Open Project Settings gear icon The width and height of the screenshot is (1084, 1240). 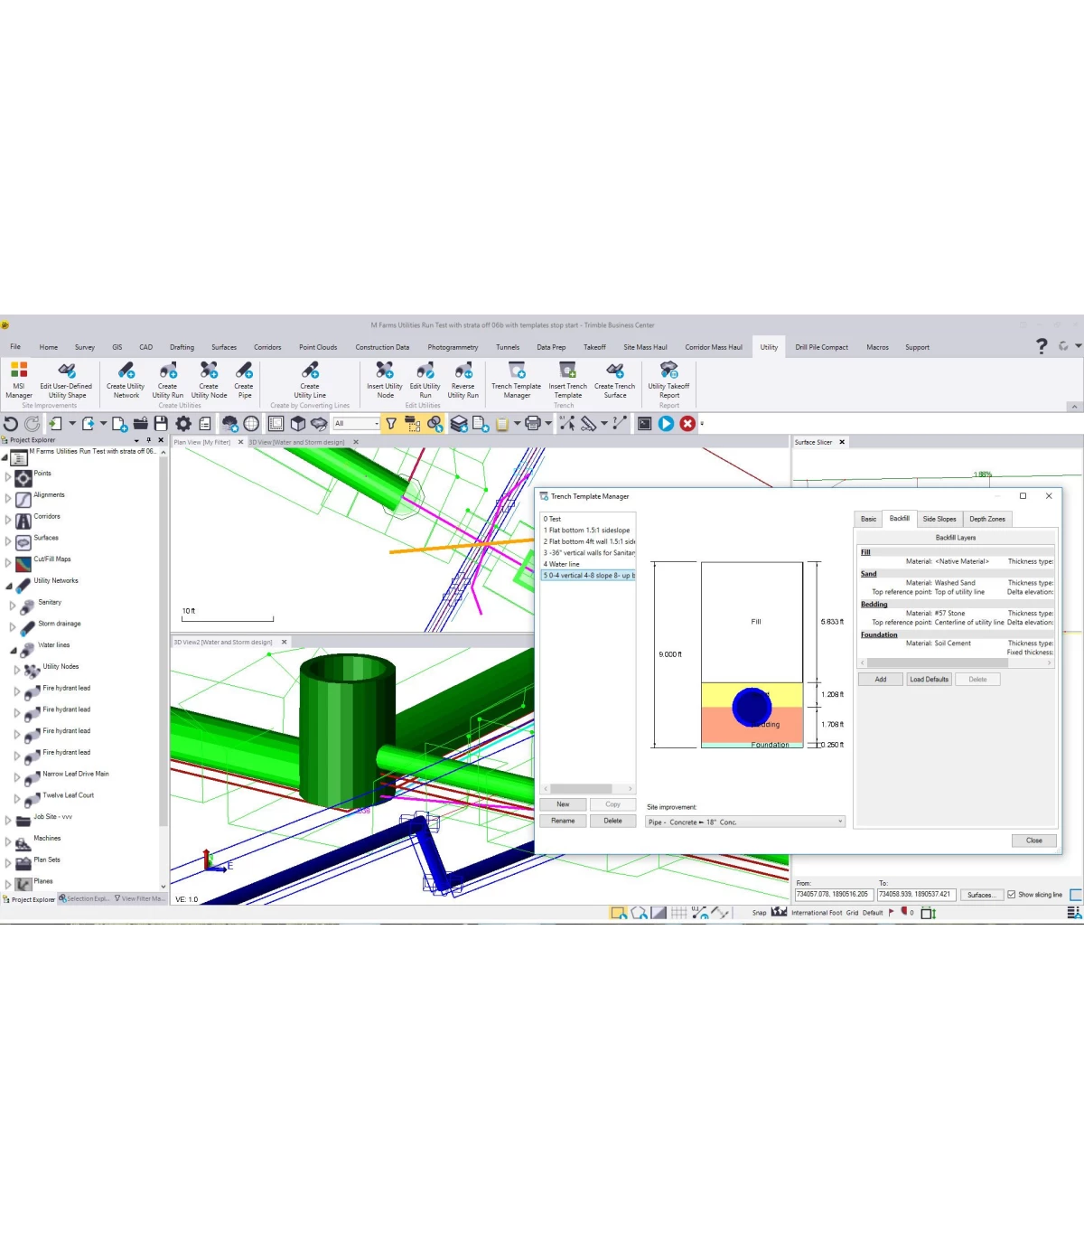pos(183,423)
